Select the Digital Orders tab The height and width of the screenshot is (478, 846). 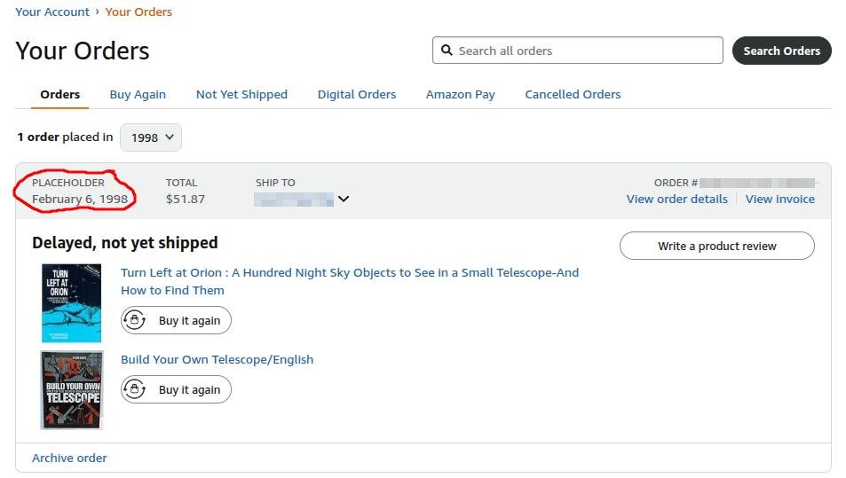357,94
